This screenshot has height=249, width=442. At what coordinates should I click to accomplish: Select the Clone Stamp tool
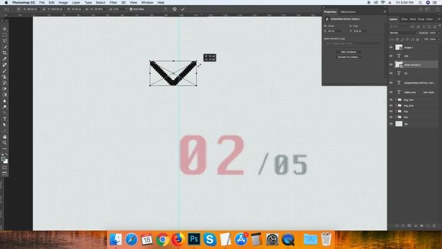pyautogui.click(x=5, y=77)
